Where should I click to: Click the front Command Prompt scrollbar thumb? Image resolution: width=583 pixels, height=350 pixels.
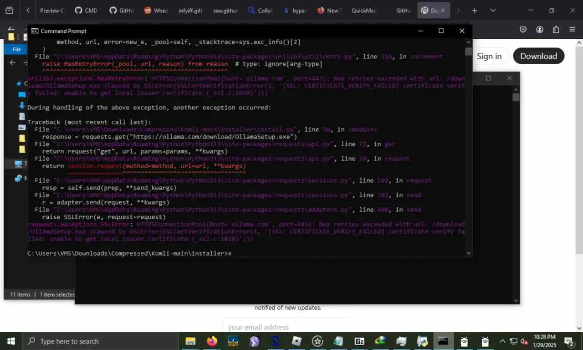pos(468,51)
